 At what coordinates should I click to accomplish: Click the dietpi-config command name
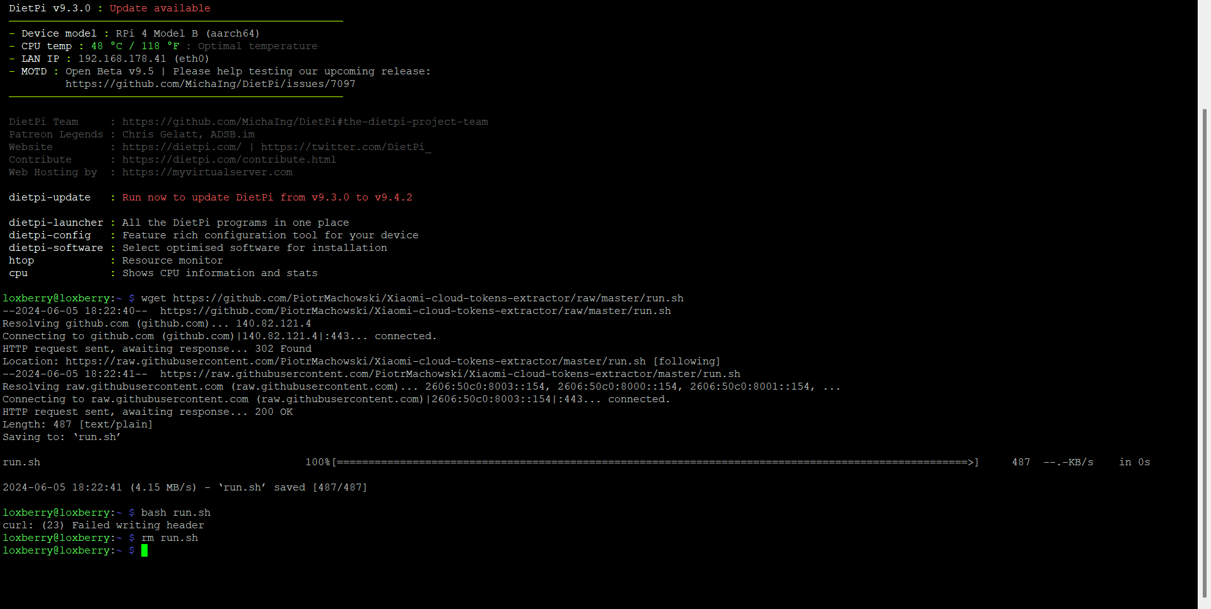pos(49,235)
